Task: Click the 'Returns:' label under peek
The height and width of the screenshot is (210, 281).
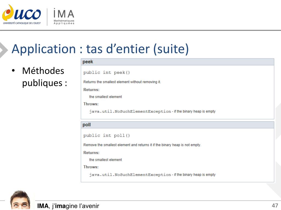Action: pos(91,90)
